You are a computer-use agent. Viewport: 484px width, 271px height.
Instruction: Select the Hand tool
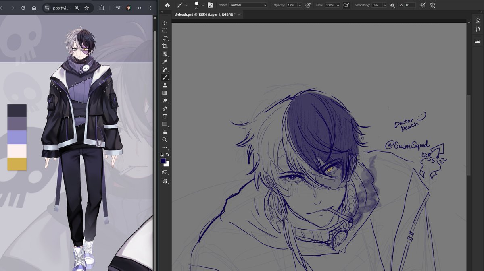coord(165,132)
